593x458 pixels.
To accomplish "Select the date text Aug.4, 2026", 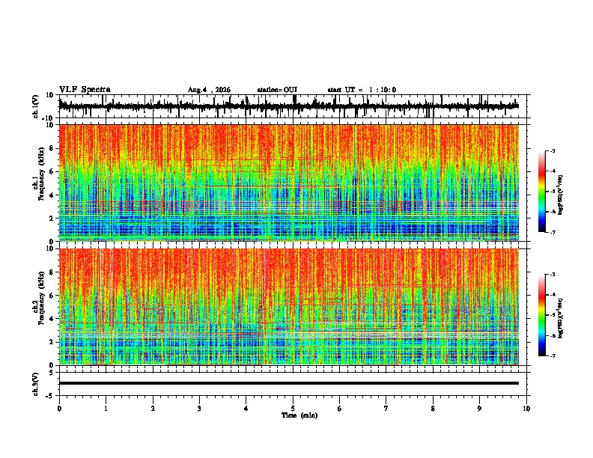I will click(x=209, y=90).
